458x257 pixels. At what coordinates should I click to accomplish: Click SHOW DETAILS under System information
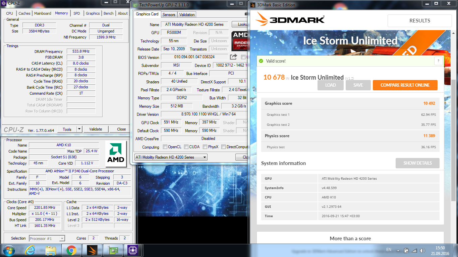[417, 163]
